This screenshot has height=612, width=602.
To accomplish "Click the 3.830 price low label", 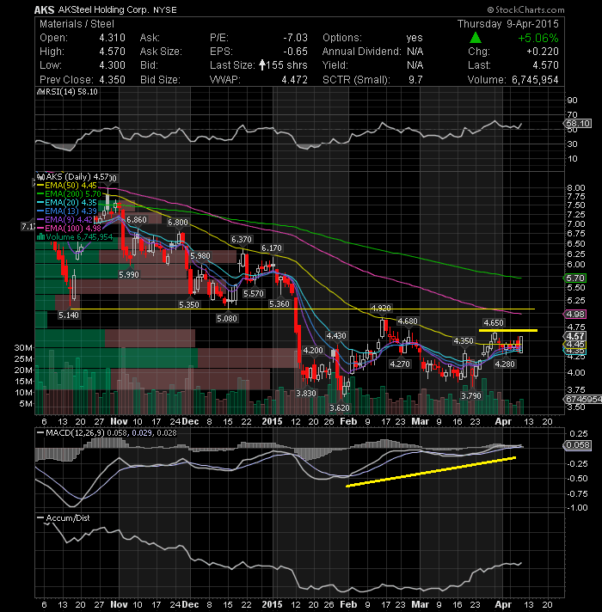I will pos(306,394).
